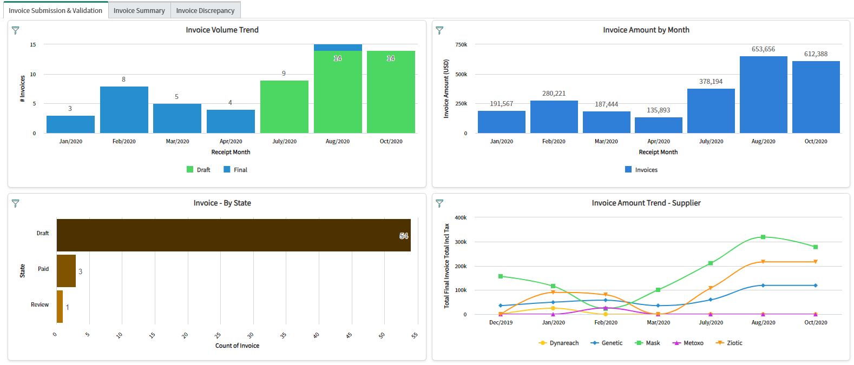Click filter icon on Invoice Volume Trend panel

pos(16,30)
